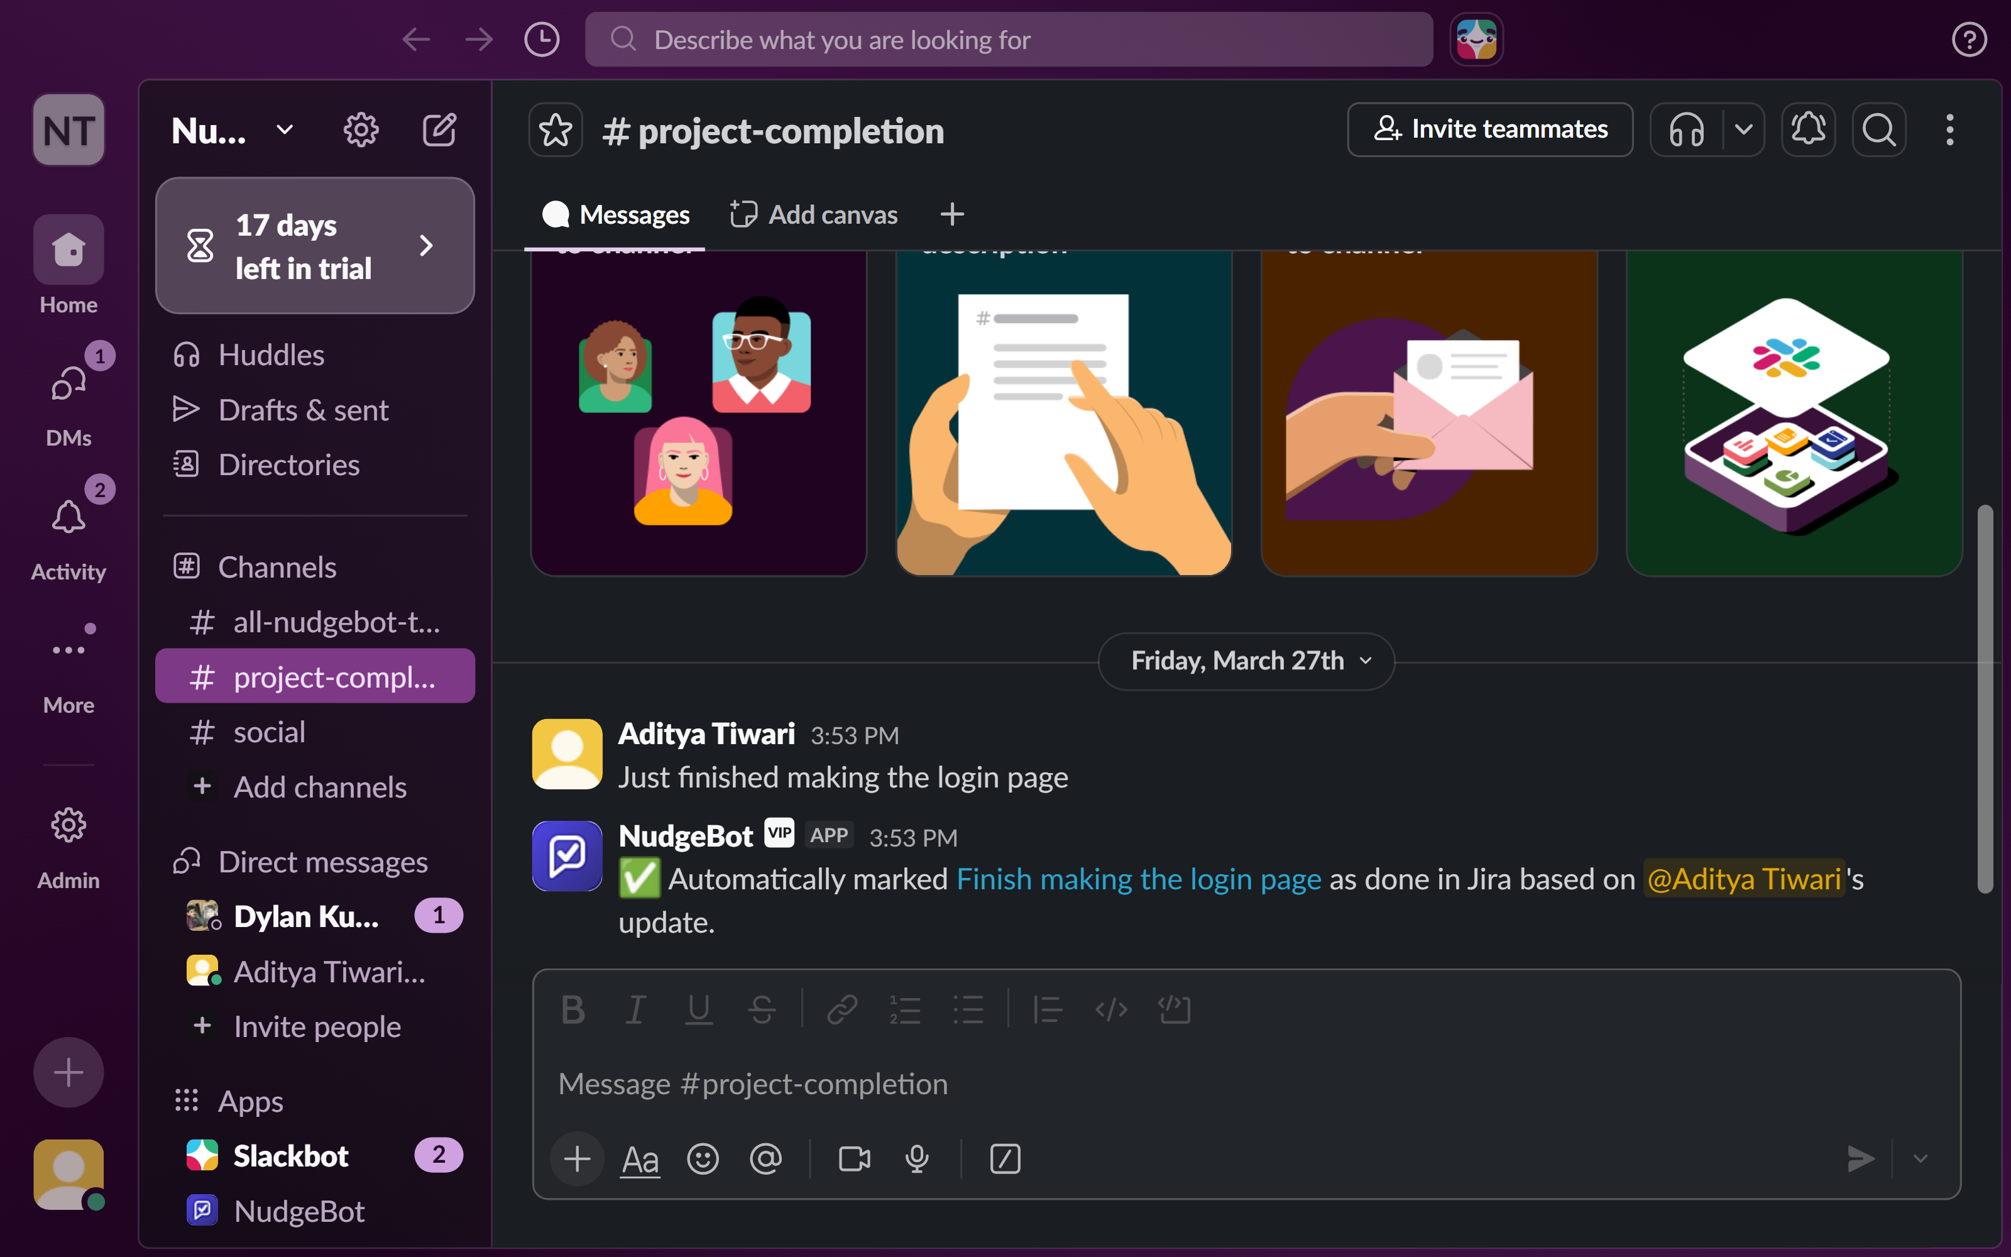The width and height of the screenshot is (2011, 1257).
Task: Toggle show formatting Aa button
Action: pyautogui.click(x=640, y=1158)
